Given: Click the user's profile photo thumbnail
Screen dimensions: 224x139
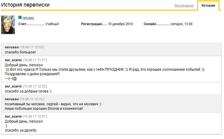Looking at the screenshot, I should pos(8,25).
